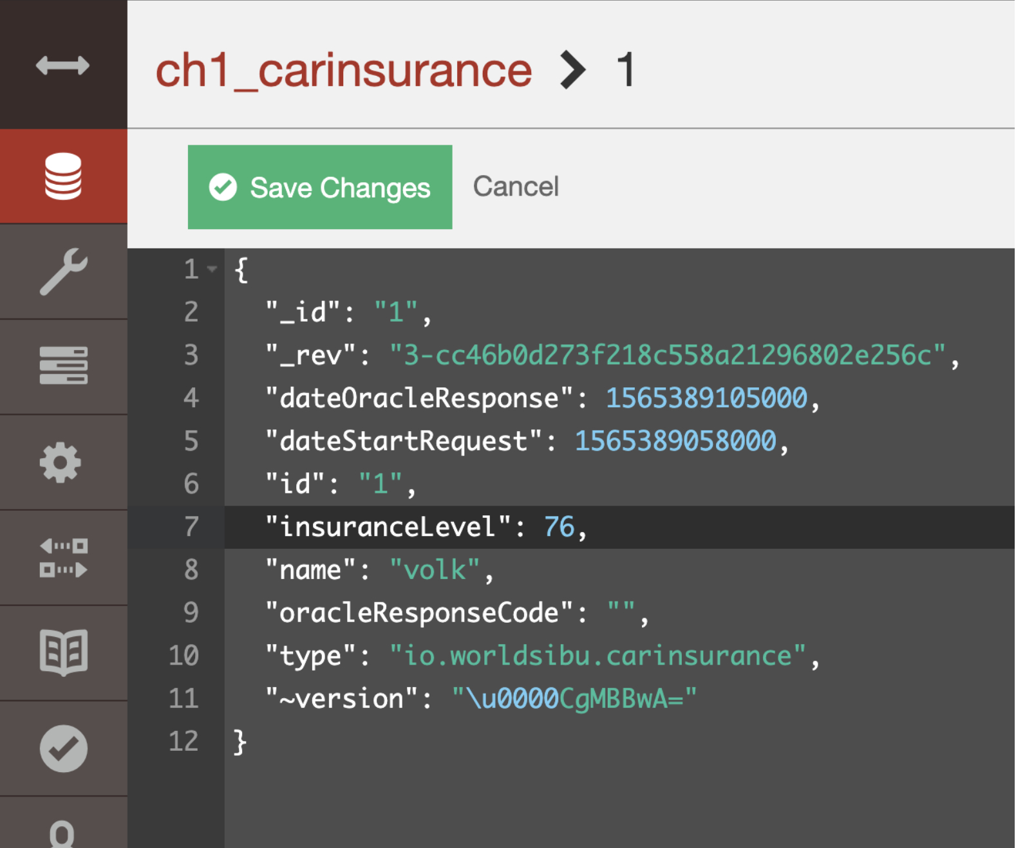The width and height of the screenshot is (1016, 848).
Task: Open the Databases stack icon
Action: coord(63,176)
